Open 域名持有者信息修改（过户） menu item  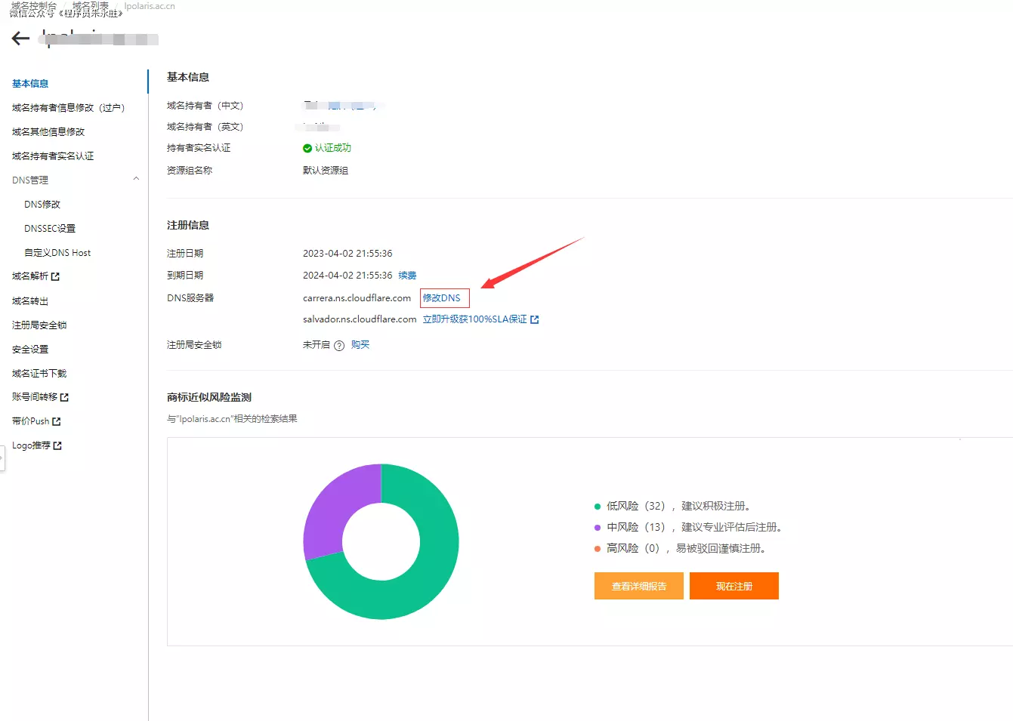[68, 108]
